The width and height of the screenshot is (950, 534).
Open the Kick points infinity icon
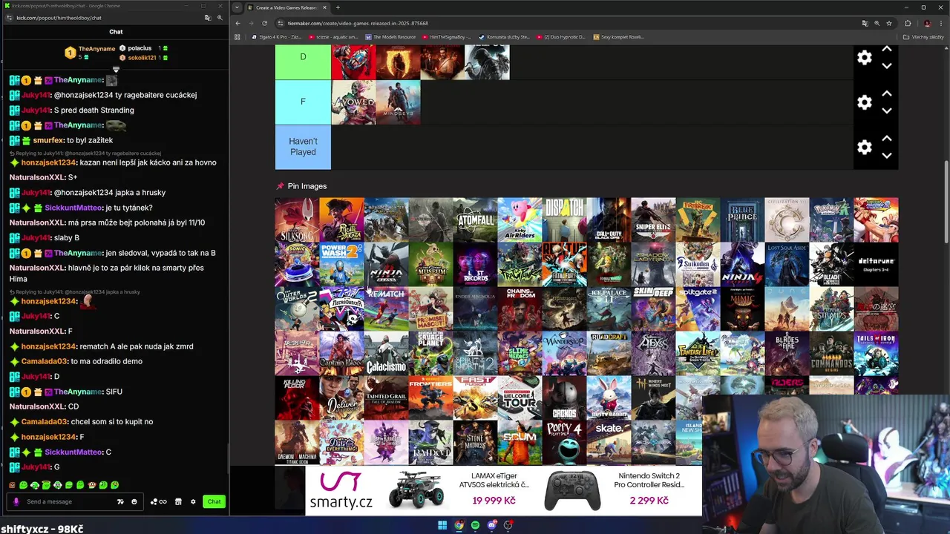[x=159, y=501]
